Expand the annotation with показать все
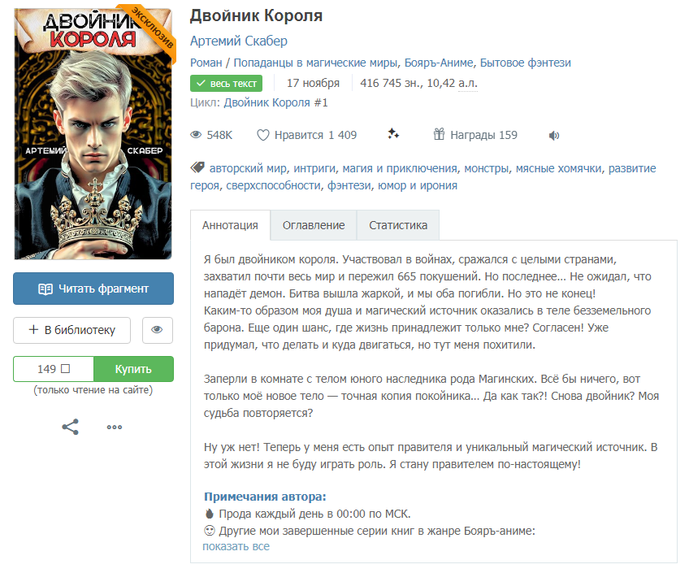Screen dimensions: 689x573 [x=236, y=546]
